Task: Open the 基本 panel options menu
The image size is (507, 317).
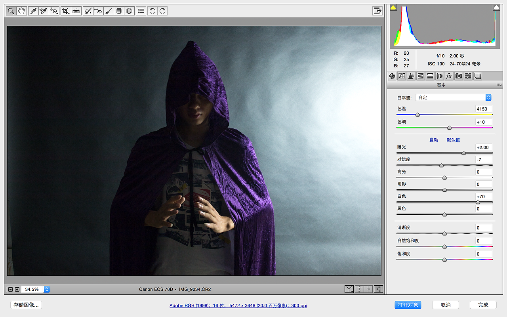Action: point(498,85)
